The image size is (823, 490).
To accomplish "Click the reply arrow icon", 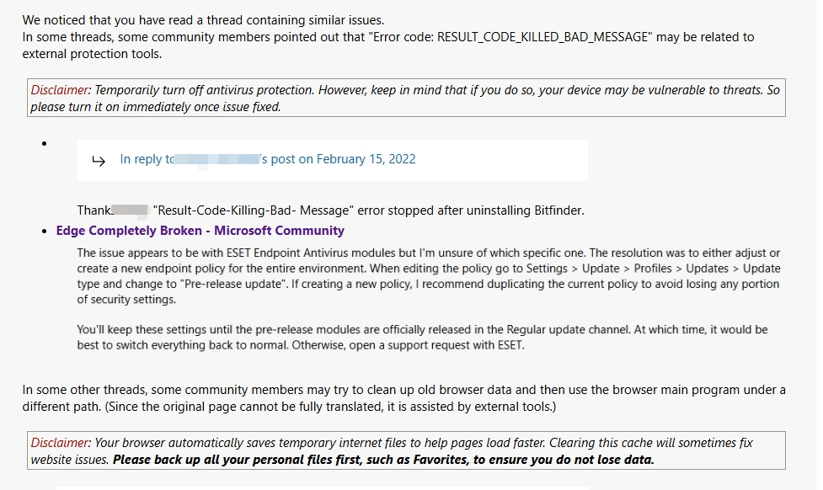I will tap(99, 161).
